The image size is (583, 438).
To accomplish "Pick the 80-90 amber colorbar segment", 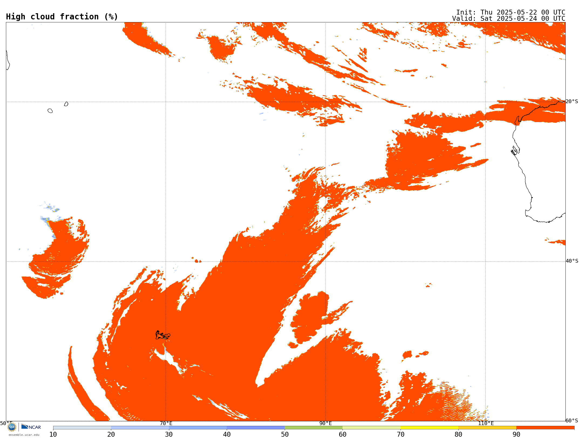I will click(487, 428).
